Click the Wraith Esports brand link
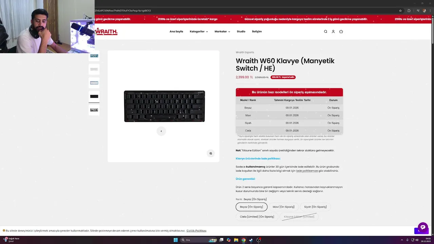Screen dimensions: 434x244 pyautogui.click(x=245, y=52)
